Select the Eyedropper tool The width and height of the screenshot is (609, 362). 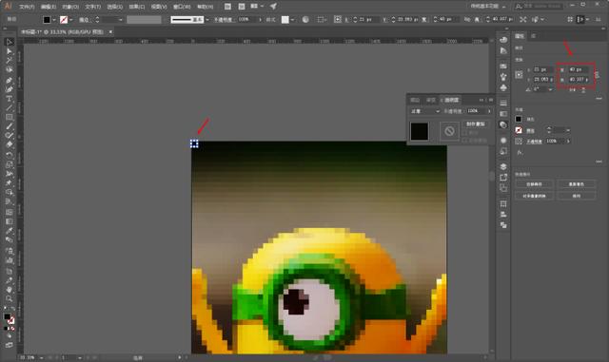(x=9, y=231)
